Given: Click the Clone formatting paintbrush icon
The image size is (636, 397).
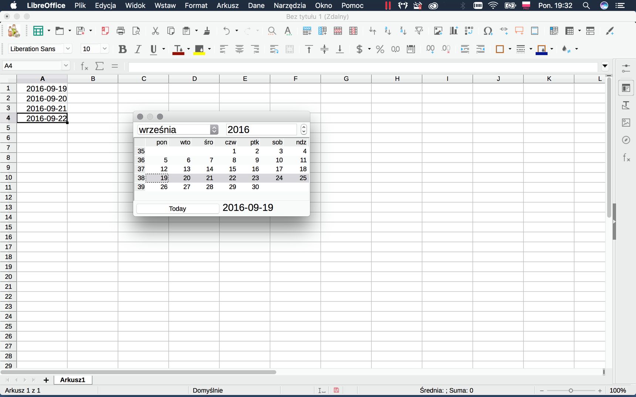Looking at the screenshot, I should (207, 31).
